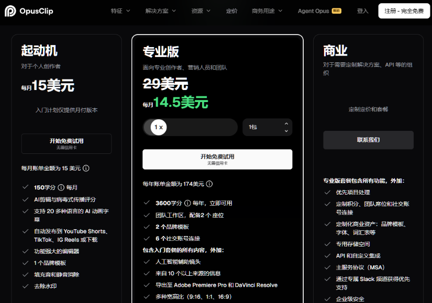
Task: Open the 定价 page
Action: (x=231, y=11)
